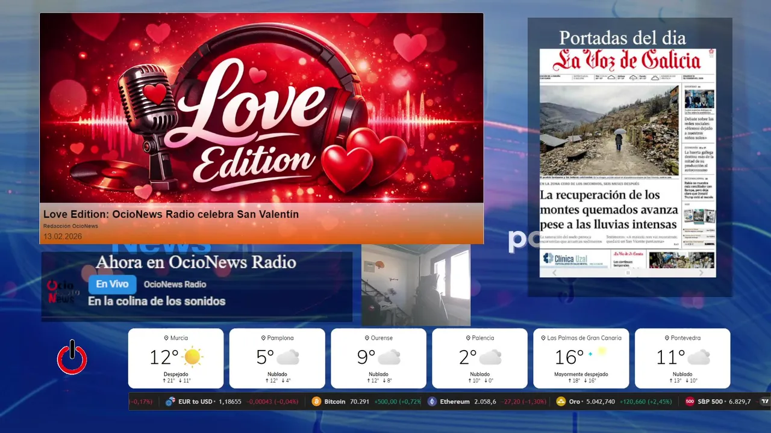The height and width of the screenshot is (433, 771).
Task: Click the Pontevedra high and low 13° / 10°
Action: coord(682,381)
